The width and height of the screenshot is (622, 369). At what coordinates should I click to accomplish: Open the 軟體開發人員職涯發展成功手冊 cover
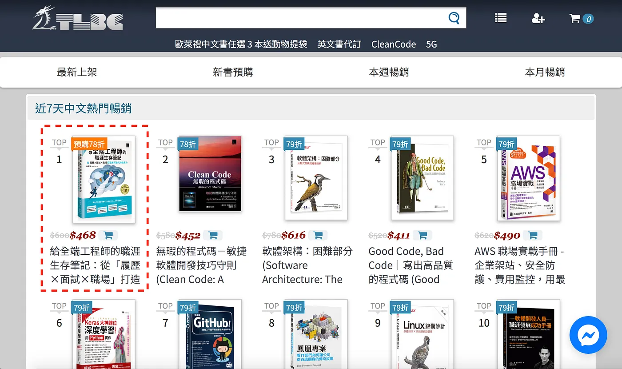click(529, 334)
